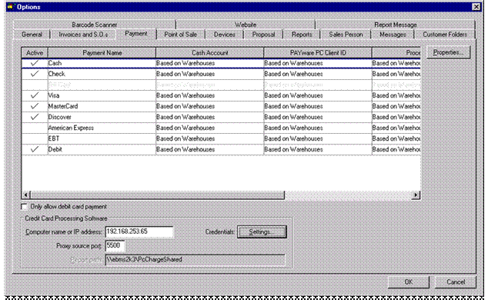Click the Report path field
488x303 pixels.
[196, 260]
